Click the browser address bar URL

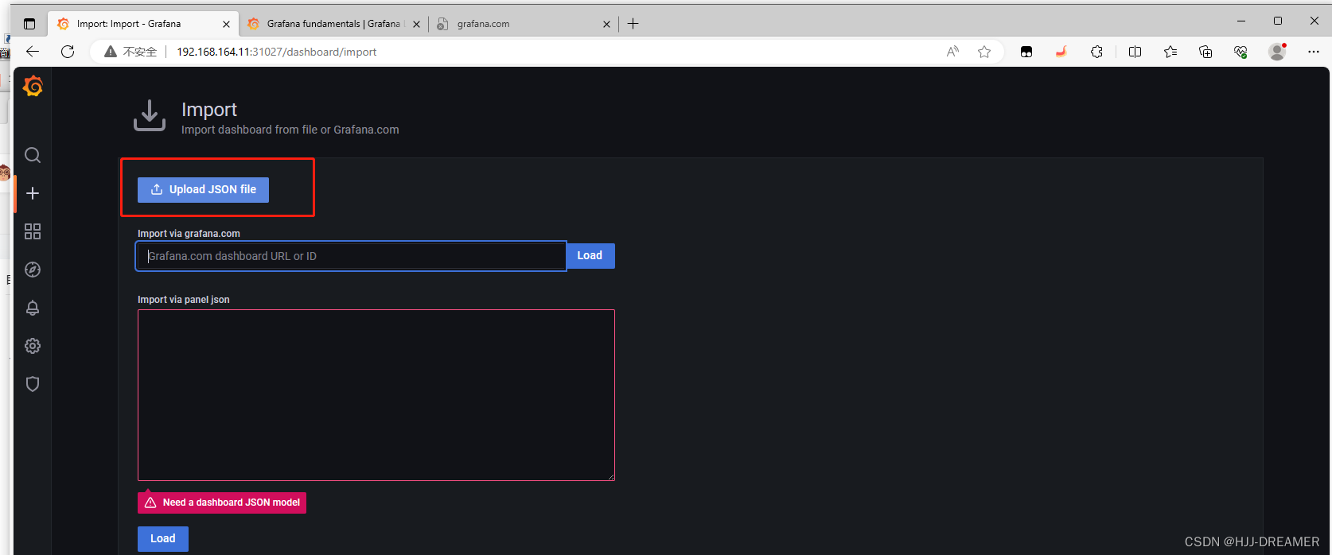[x=276, y=52]
